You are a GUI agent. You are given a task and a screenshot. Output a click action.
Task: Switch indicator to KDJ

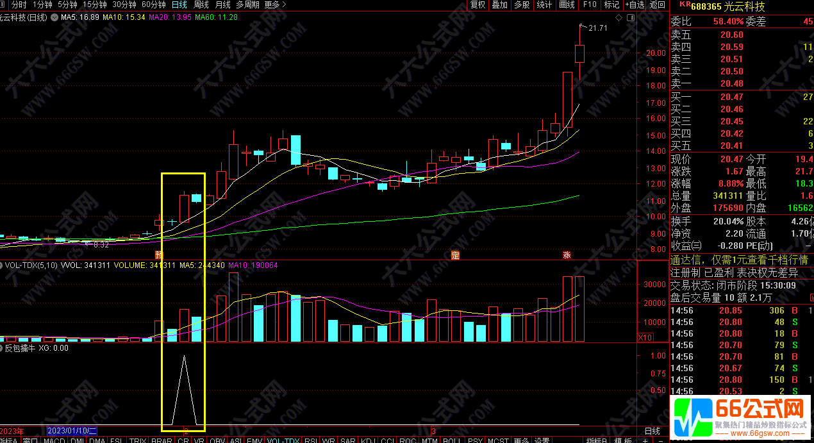coord(368,440)
